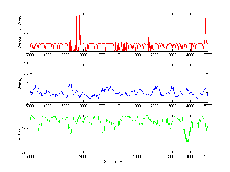Viewport: 230px width, 172px height.
Task: Click the green energy minimum below the -1 line
Action: tap(186, 142)
